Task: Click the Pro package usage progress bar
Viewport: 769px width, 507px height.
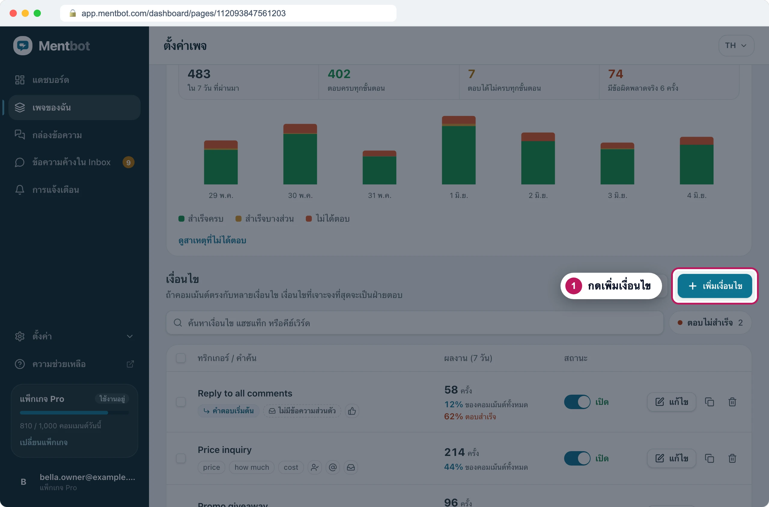Action: [74, 413]
